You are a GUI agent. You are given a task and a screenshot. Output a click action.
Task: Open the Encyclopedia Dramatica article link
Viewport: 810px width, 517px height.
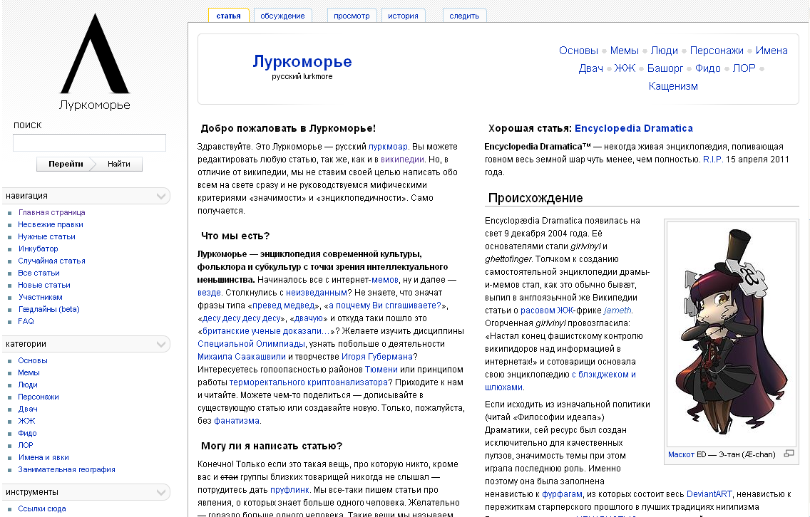[x=633, y=128]
